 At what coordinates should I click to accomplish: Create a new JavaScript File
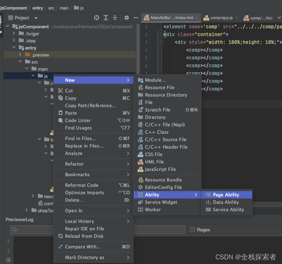(x=167, y=170)
